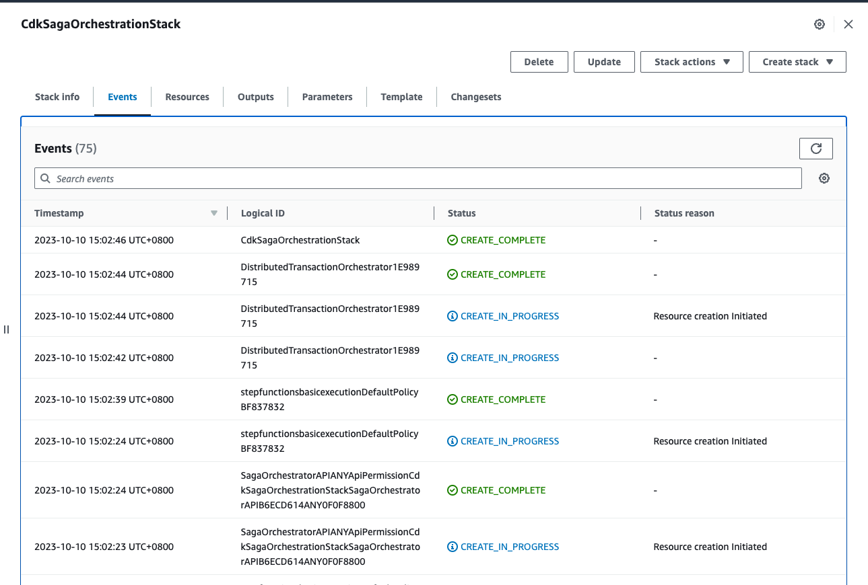Click CREATE_IN_PROGRESS status at 15:02:42
Image resolution: width=868 pixels, height=585 pixels.
pyautogui.click(x=503, y=358)
